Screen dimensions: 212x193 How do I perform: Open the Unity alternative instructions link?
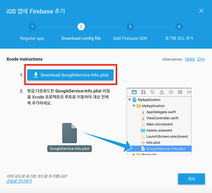pos(190,59)
